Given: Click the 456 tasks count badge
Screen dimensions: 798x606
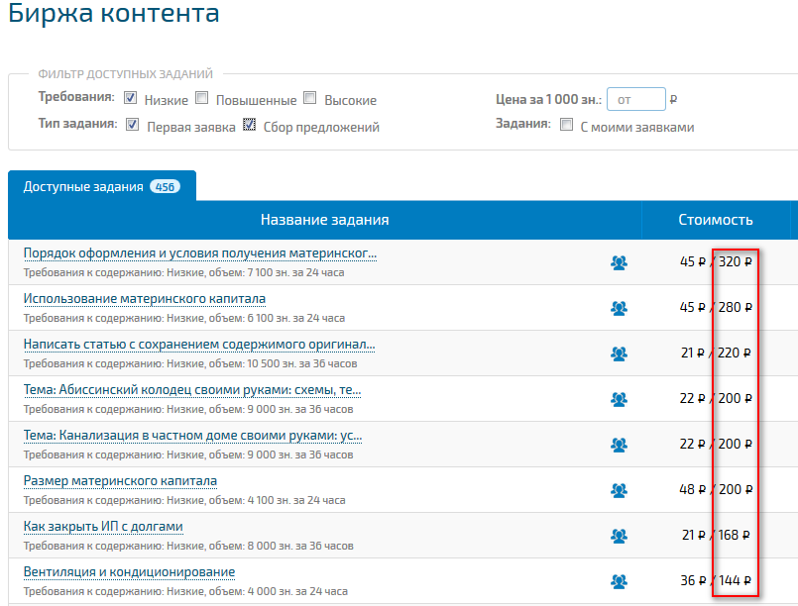Looking at the screenshot, I should pyautogui.click(x=165, y=187).
